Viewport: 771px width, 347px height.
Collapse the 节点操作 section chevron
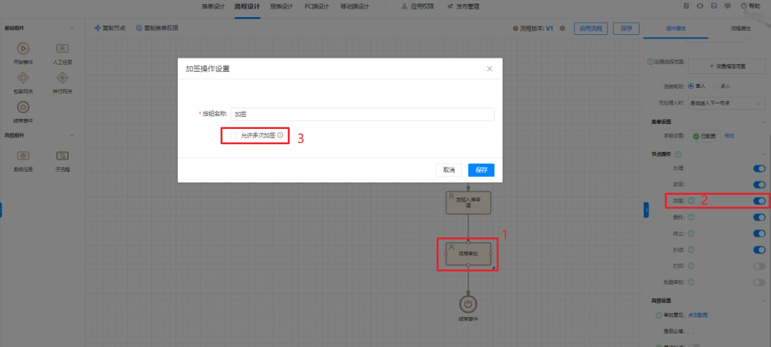[762, 154]
